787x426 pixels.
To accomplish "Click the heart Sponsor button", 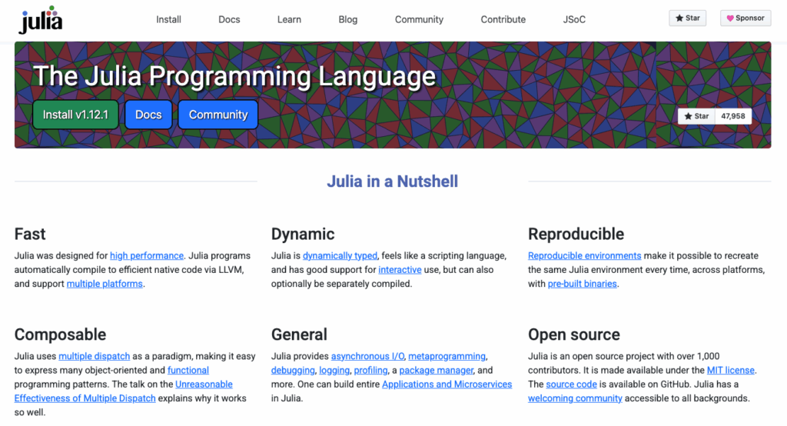I will click(745, 18).
